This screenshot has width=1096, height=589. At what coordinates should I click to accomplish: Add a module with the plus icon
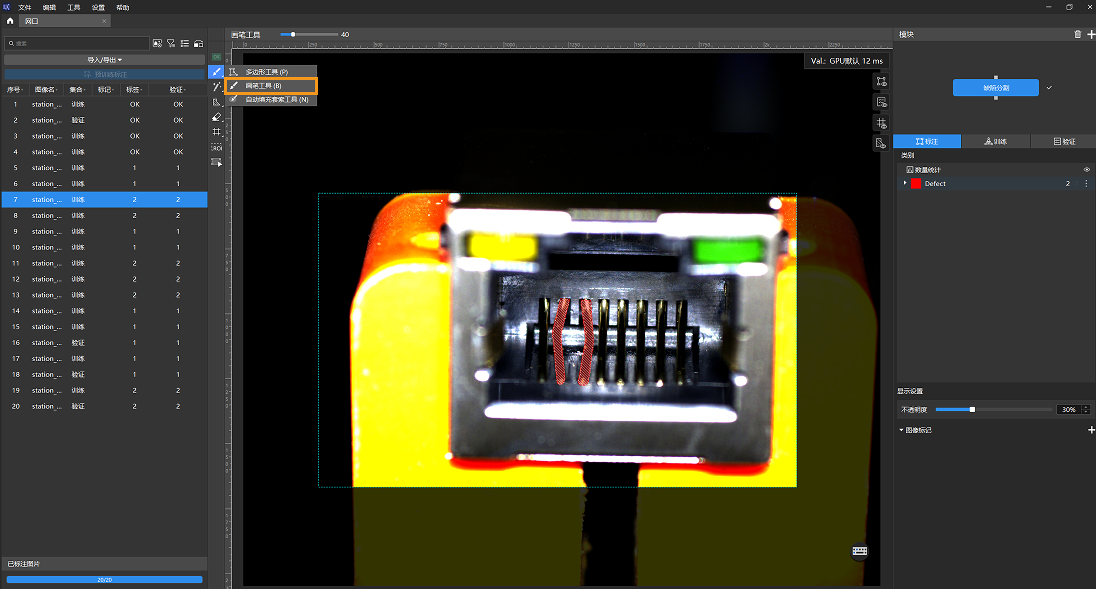pos(1091,34)
